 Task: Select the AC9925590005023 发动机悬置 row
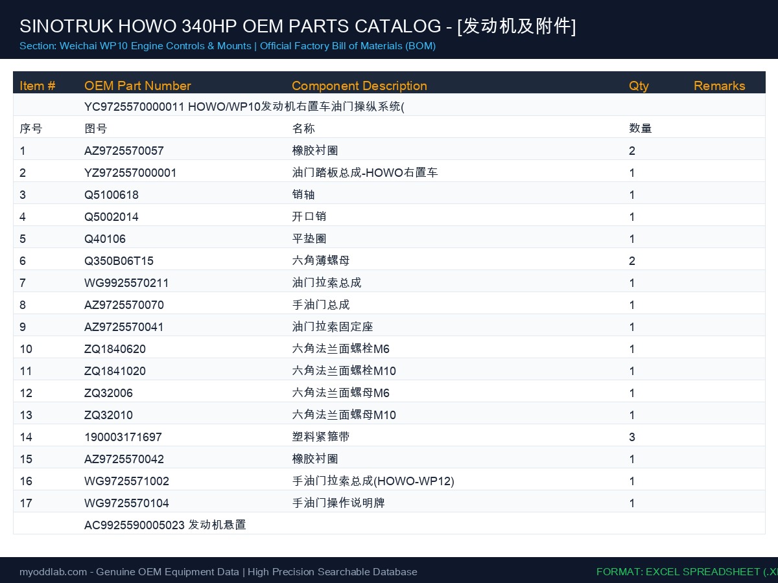point(389,525)
